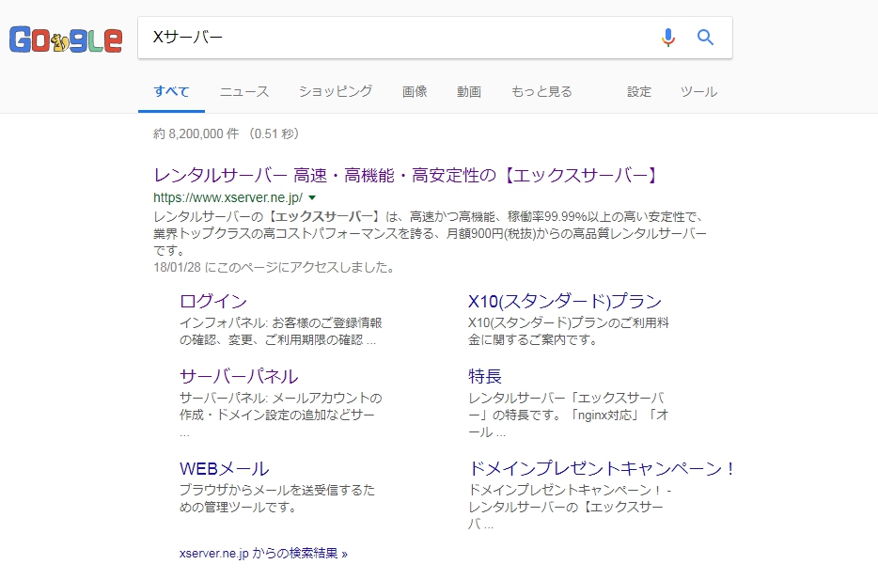Open the WEBメール sitelink
The height and width of the screenshot is (580, 878).
[x=225, y=468]
